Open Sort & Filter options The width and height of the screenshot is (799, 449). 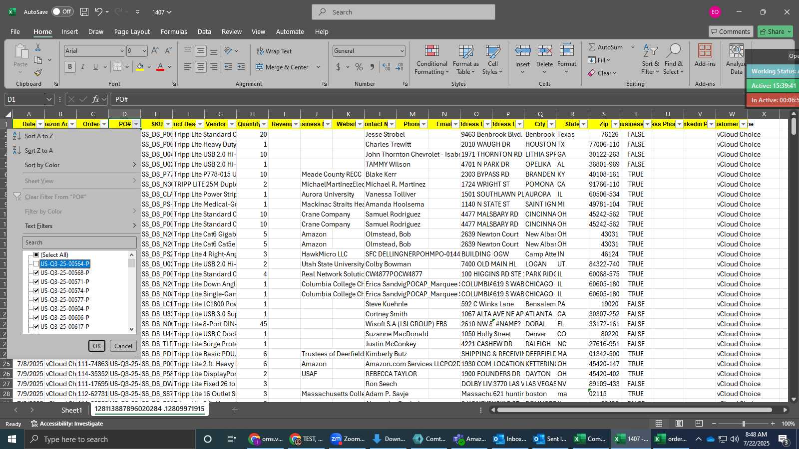tap(650, 60)
